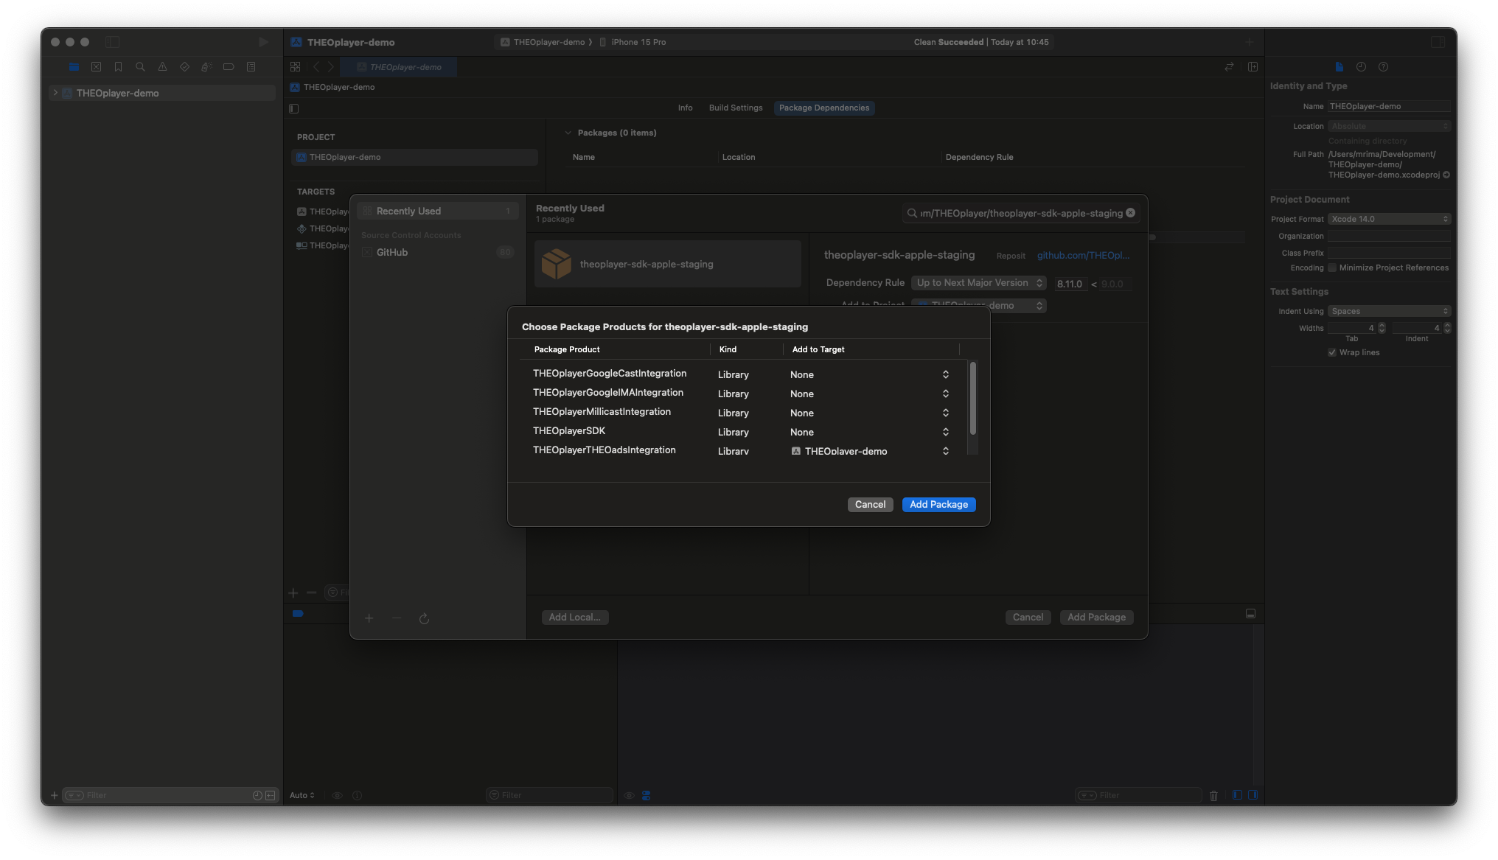Open the Quick Help inspector
Image resolution: width=1498 pixels, height=860 pixels.
1384,67
